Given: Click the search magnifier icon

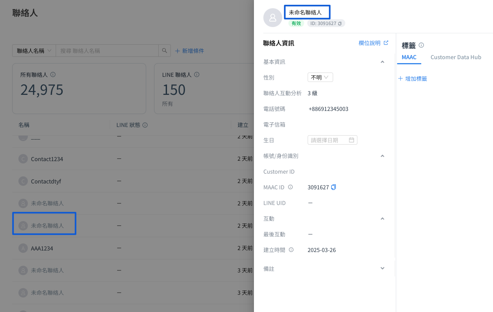Looking at the screenshot, I should click(x=165, y=51).
